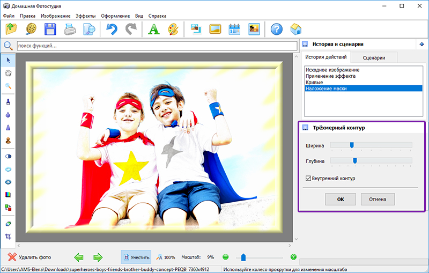
Task: Select the zoom magnifier tool in the sidebar
Action: (8, 86)
